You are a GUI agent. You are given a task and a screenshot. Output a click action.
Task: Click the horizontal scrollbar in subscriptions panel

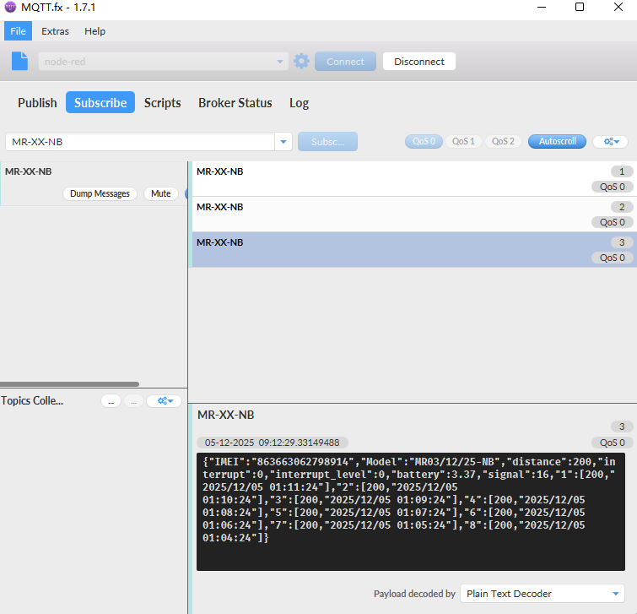coord(69,384)
